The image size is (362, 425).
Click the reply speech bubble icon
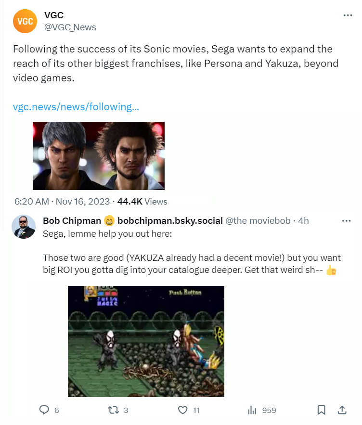(44, 410)
